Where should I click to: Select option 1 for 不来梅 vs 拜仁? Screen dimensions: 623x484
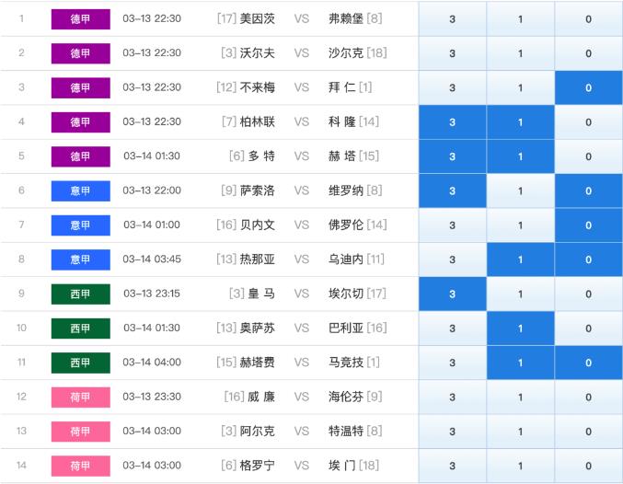click(521, 87)
